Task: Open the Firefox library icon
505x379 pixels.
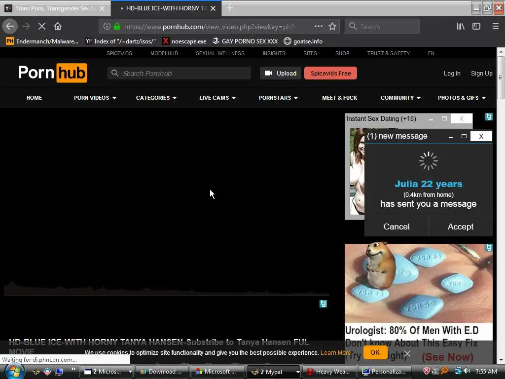Action: tap(461, 26)
